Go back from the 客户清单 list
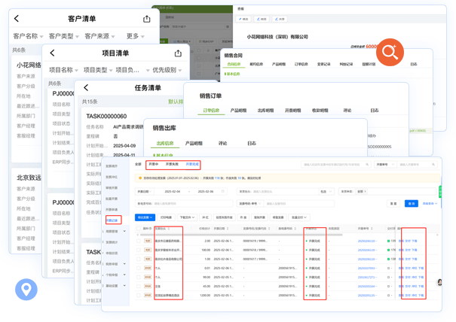Image resolution: width=456 pixels, height=322 pixels. click(x=17, y=19)
